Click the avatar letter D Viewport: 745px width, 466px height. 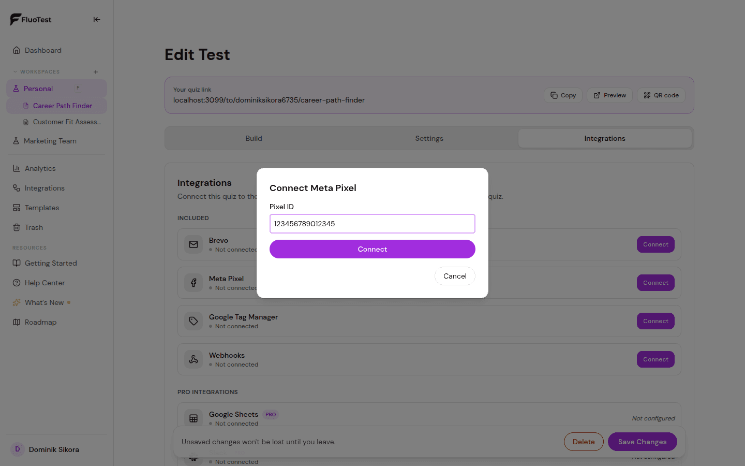point(18,449)
